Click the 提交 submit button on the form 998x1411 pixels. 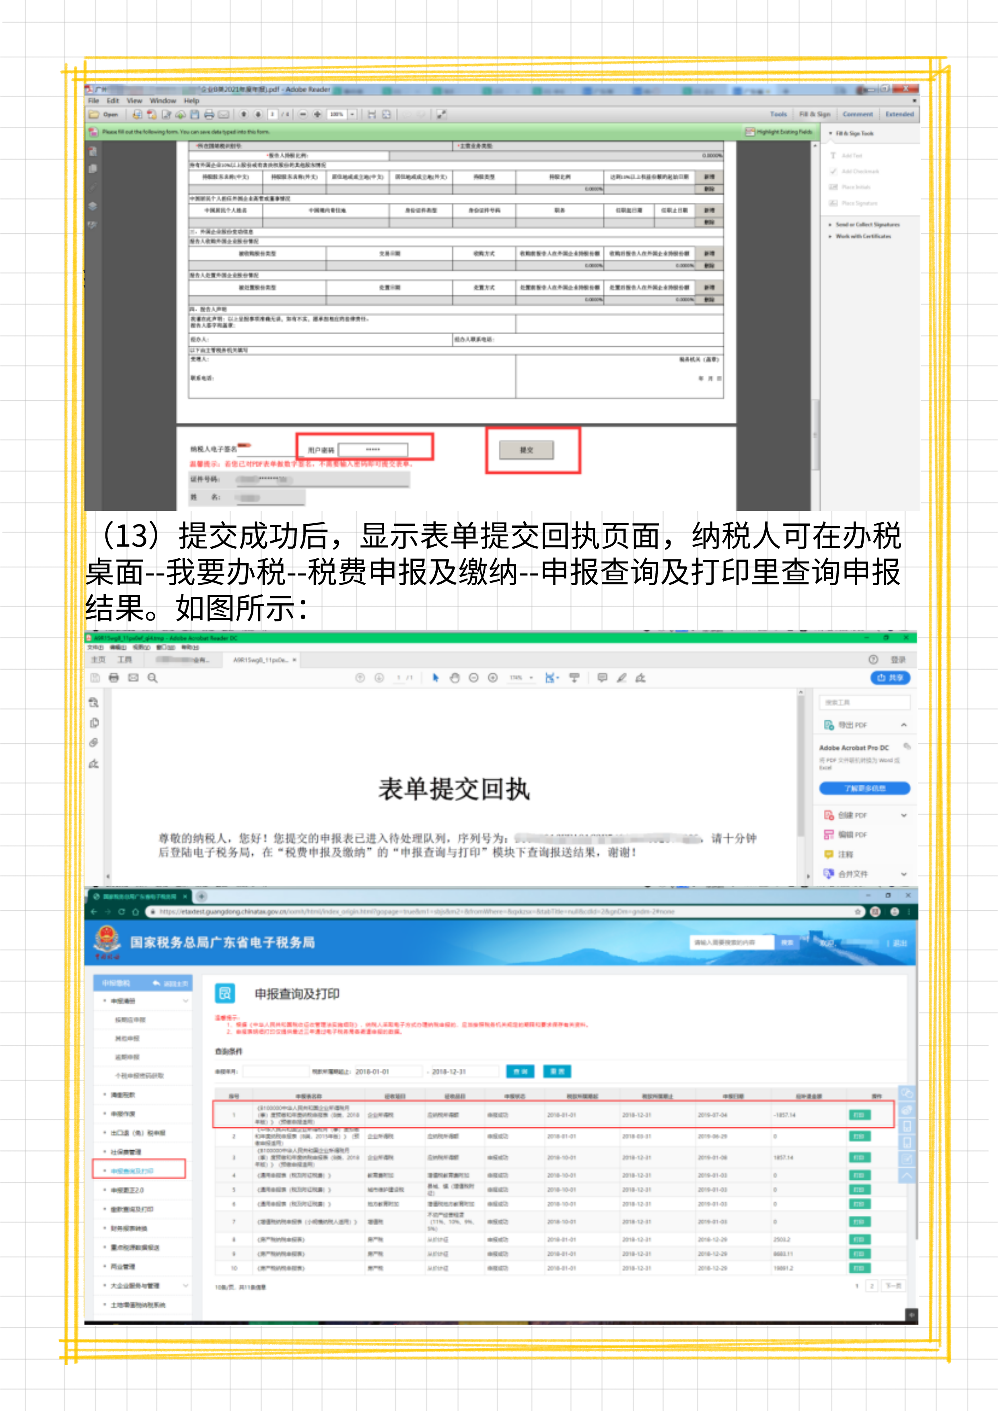pos(527,450)
